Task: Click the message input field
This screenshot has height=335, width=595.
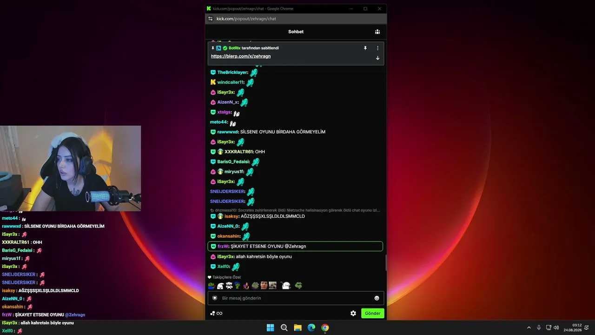Action: coord(296,298)
